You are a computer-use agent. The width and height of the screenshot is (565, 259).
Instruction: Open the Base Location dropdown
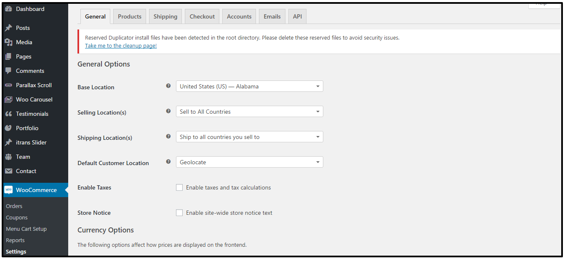[x=250, y=86]
